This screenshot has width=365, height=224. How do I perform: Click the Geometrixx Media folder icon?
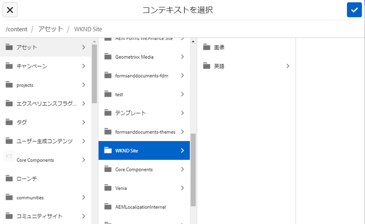[108, 56]
